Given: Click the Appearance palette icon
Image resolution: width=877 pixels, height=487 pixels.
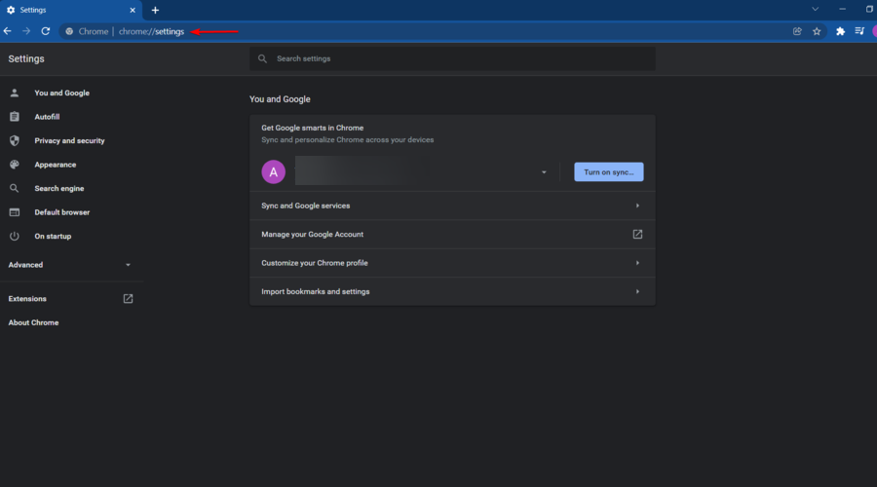Looking at the screenshot, I should (15, 165).
